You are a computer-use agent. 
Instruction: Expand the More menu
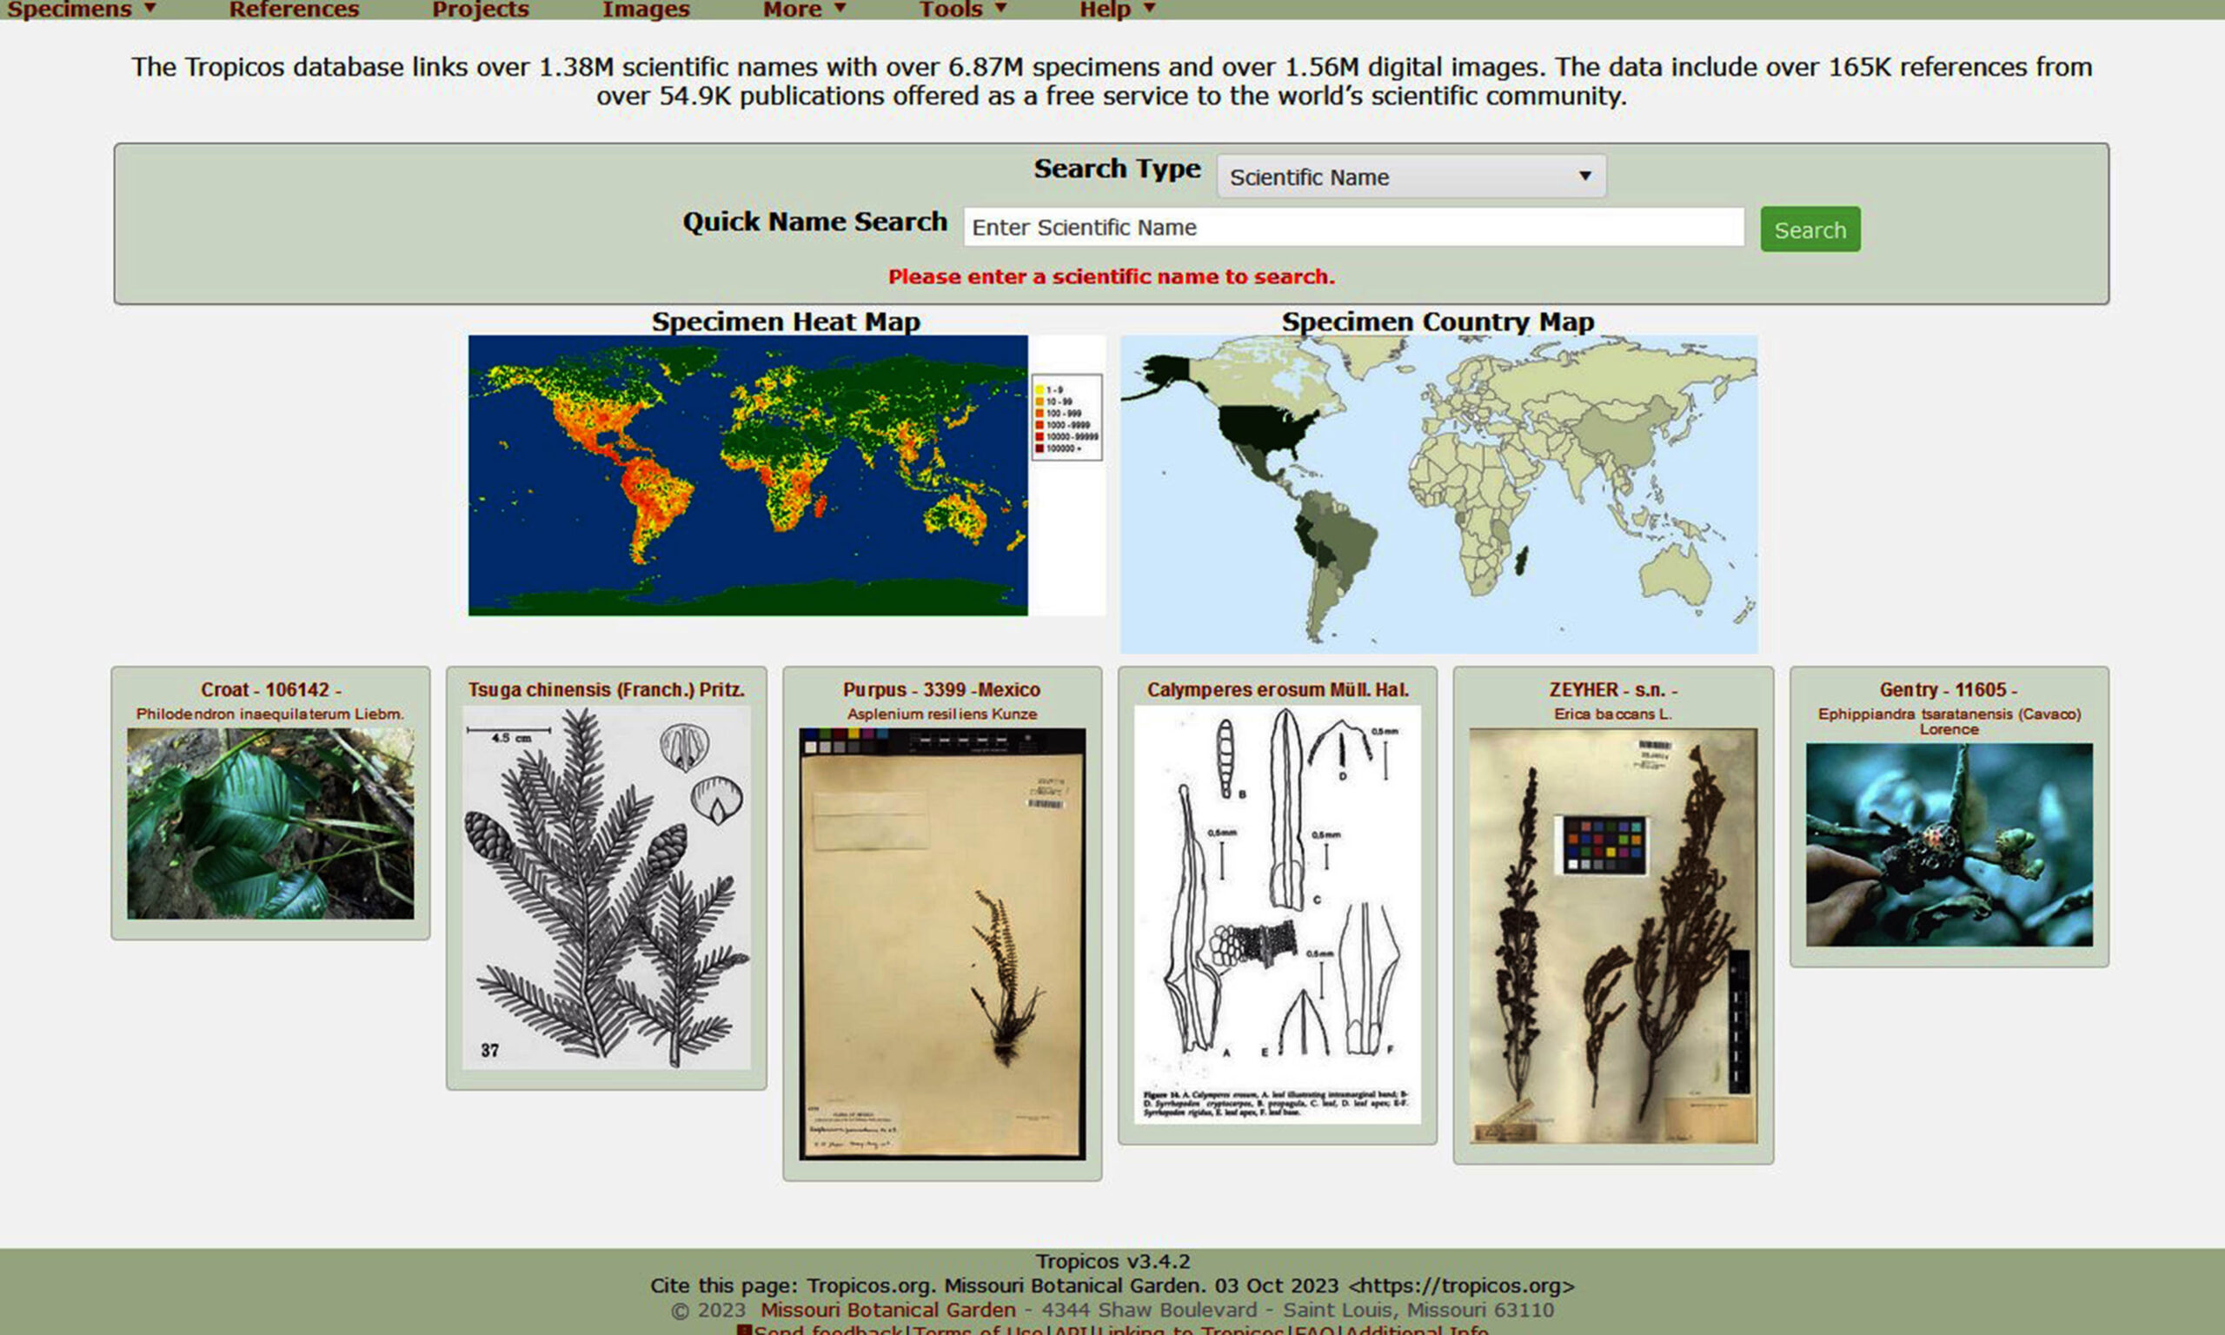point(805,9)
